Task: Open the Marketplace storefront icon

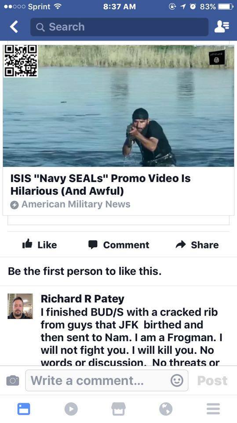Action: (x=119, y=409)
